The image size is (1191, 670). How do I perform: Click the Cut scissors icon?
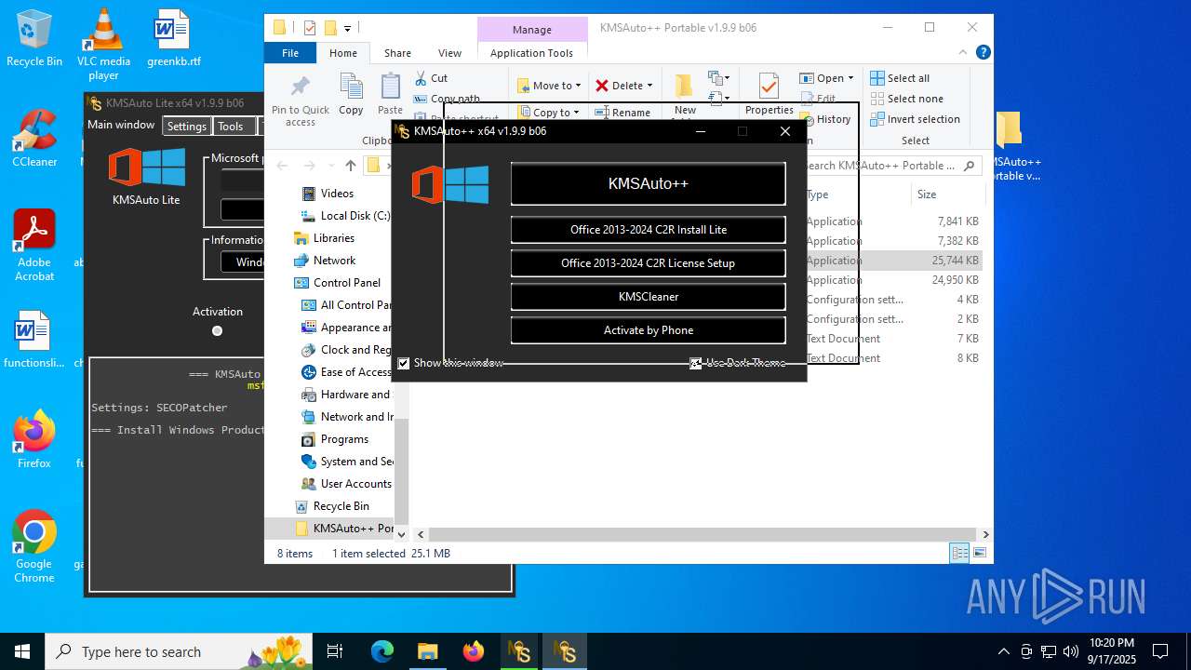click(421, 78)
